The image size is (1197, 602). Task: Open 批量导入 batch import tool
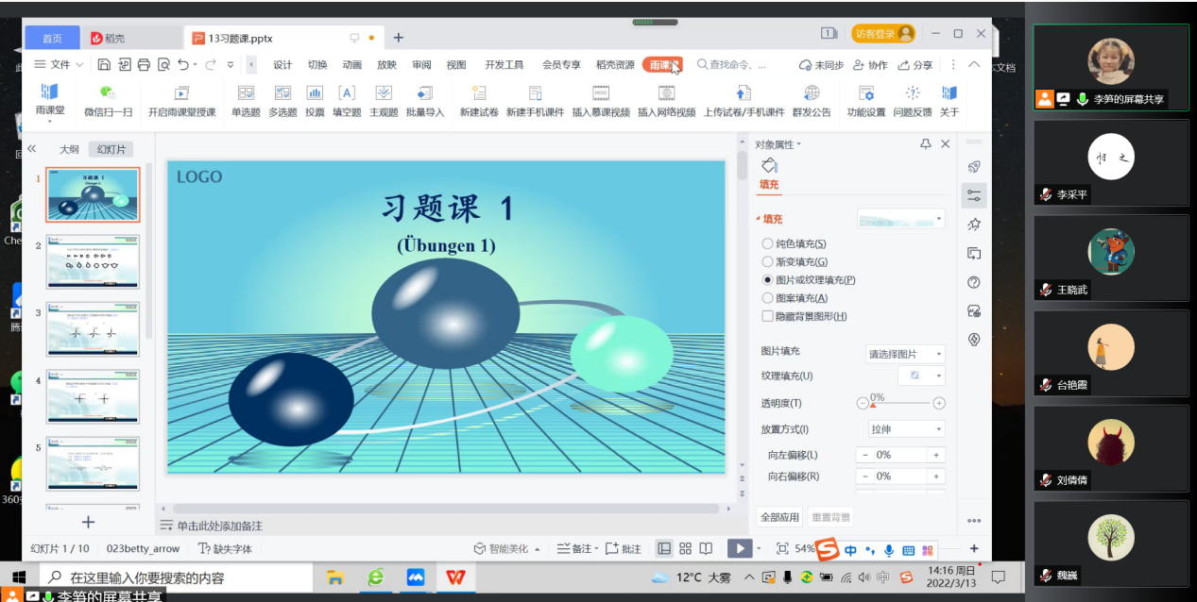pos(424,93)
